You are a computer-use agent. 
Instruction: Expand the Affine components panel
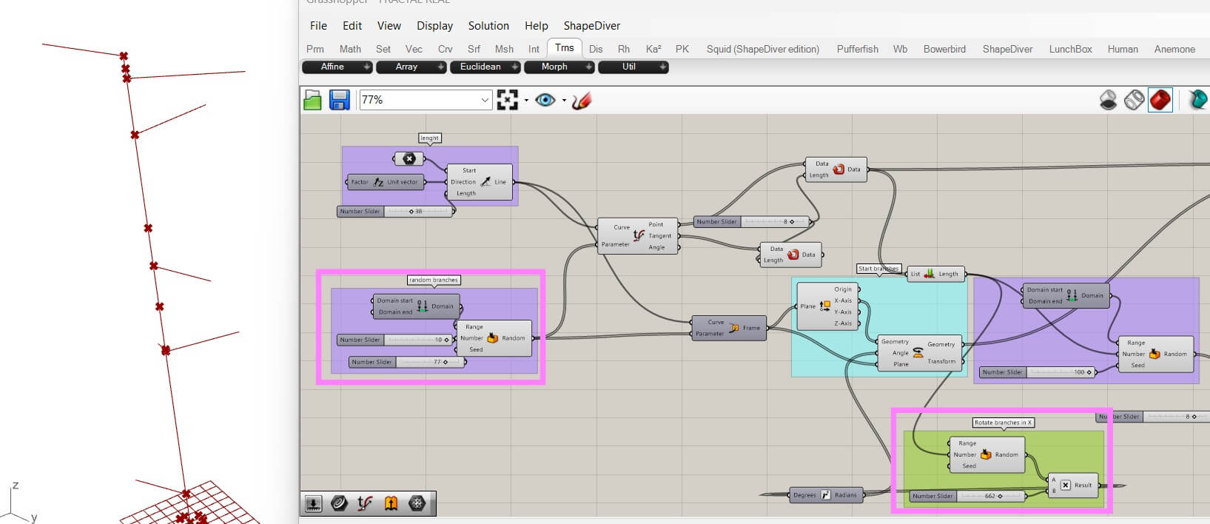(337, 67)
